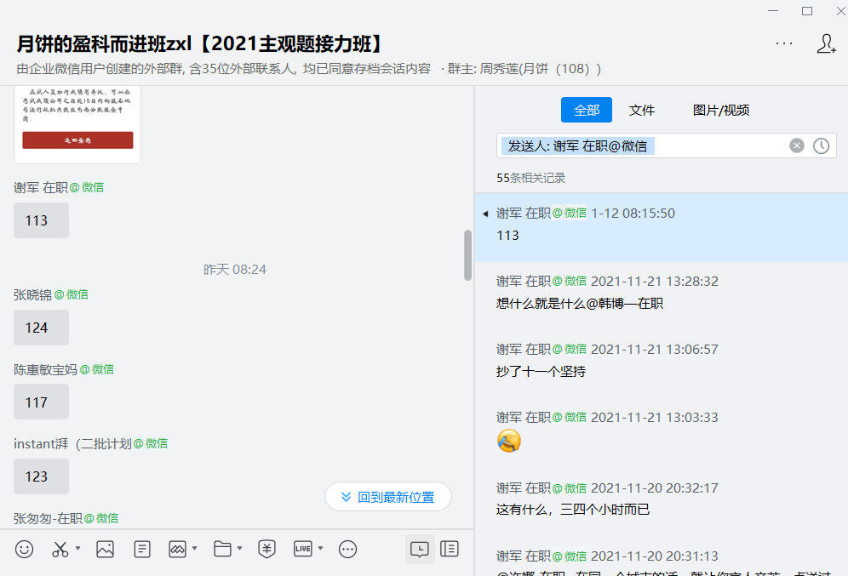
Task: Expand dropdown arrow next to LIVE icon
Action: pos(321,548)
